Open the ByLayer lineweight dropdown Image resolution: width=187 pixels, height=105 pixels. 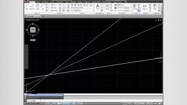(x=124, y=8)
